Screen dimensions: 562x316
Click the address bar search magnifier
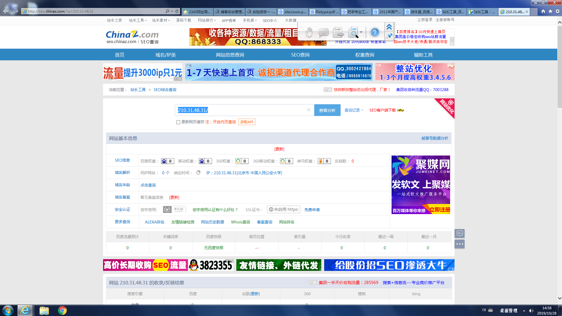tap(167, 11)
